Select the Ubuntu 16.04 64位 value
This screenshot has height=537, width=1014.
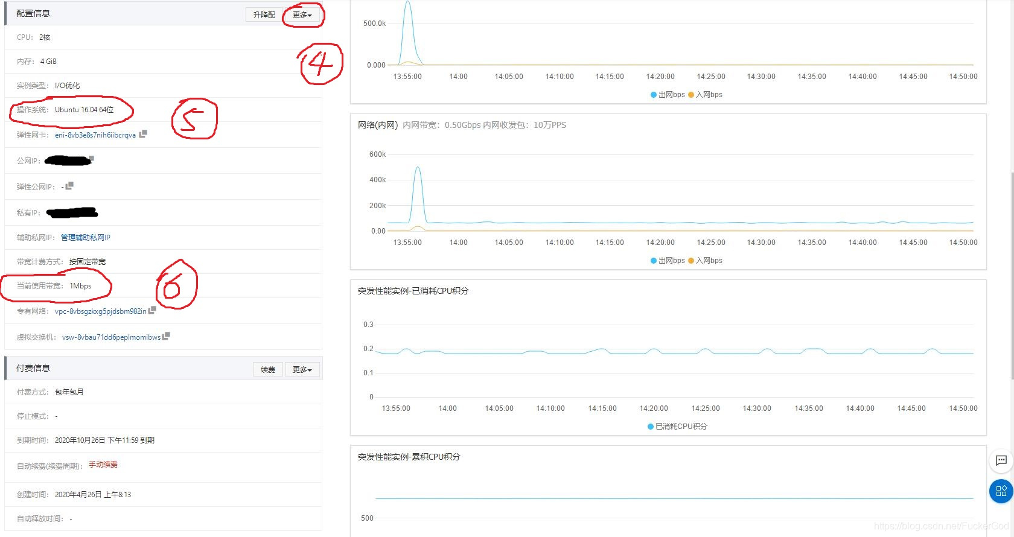click(84, 110)
